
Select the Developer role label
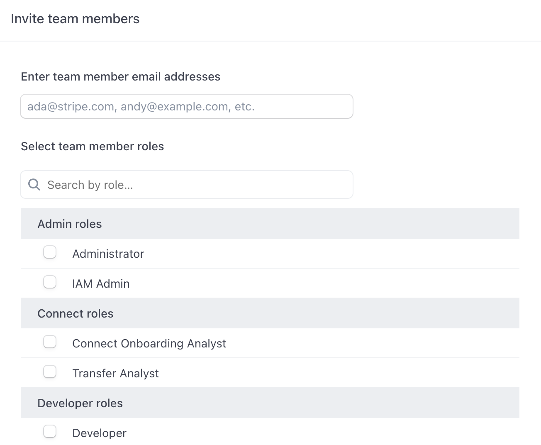[x=99, y=433]
